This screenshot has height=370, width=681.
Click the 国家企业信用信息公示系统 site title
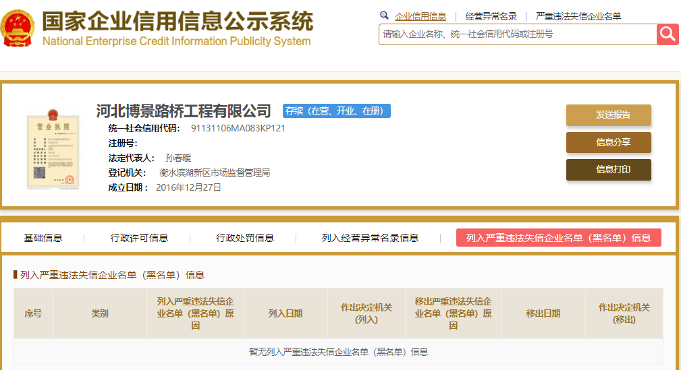(x=178, y=21)
